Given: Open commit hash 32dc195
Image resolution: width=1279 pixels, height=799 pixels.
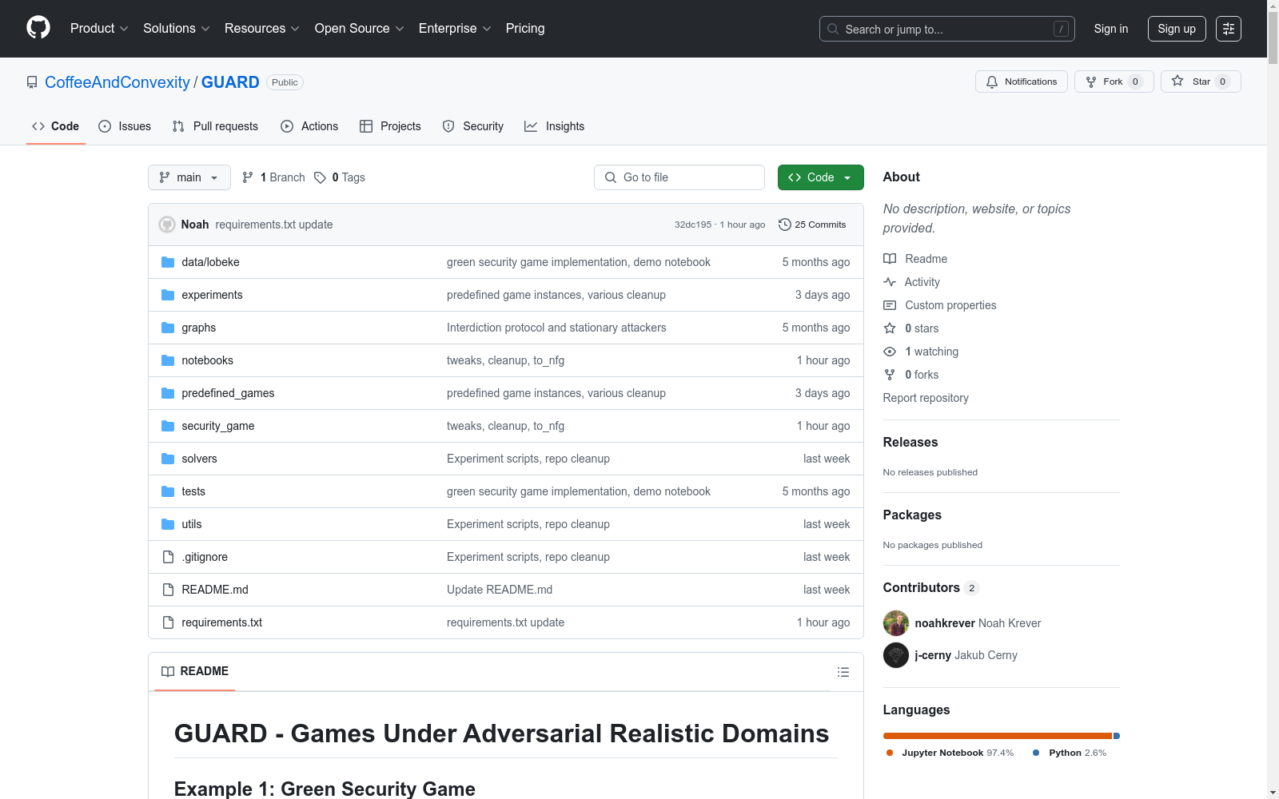Looking at the screenshot, I should point(692,225).
